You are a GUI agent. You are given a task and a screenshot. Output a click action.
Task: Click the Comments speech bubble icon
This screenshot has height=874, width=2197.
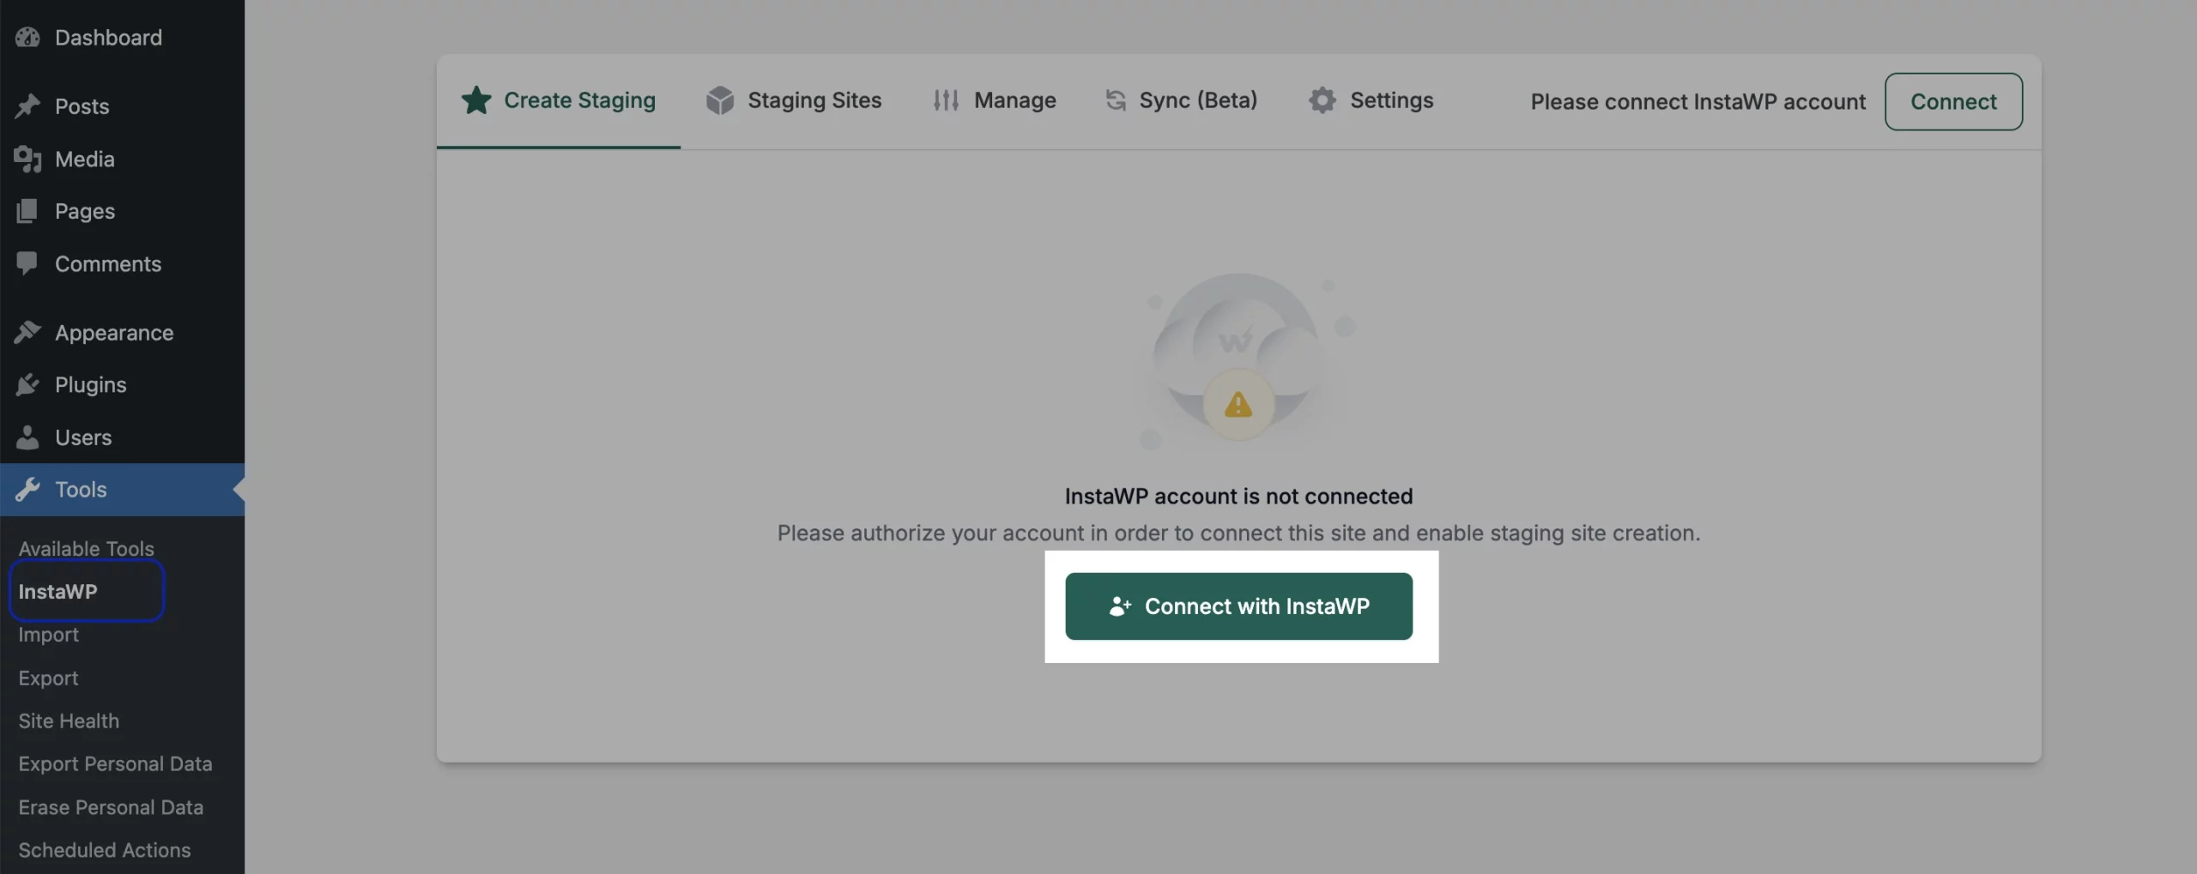[27, 263]
